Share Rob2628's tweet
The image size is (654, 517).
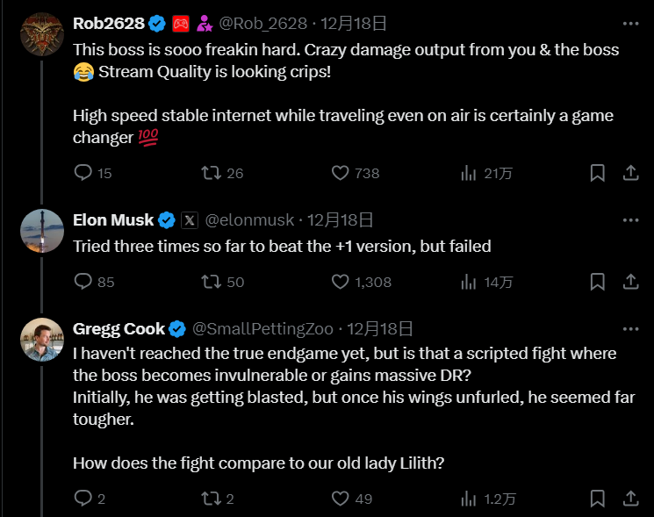click(630, 173)
